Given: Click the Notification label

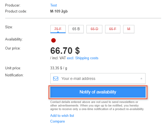Looking at the screenshot, I should (x=14, y=75).
